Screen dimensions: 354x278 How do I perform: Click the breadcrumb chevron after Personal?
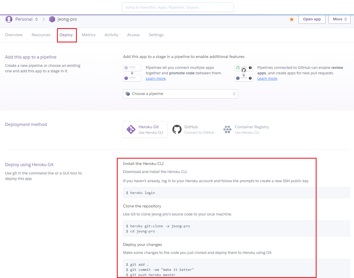tap(44, 19)
